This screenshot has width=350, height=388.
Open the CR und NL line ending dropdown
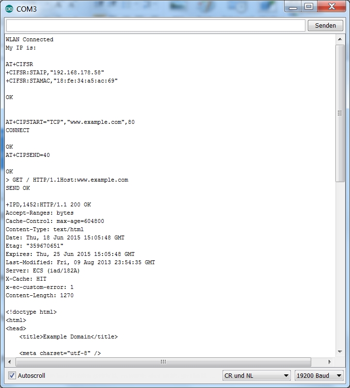(x=256, y=375)
